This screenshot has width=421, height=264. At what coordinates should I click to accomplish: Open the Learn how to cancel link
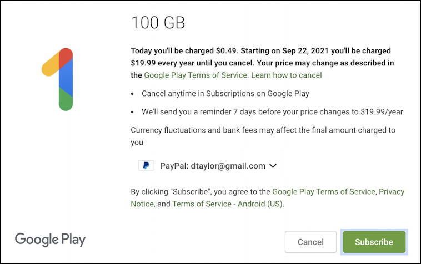click(x=286, y=75)
